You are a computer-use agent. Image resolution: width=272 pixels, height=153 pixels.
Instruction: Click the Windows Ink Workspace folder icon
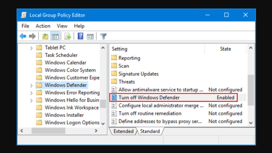(39, 107)
